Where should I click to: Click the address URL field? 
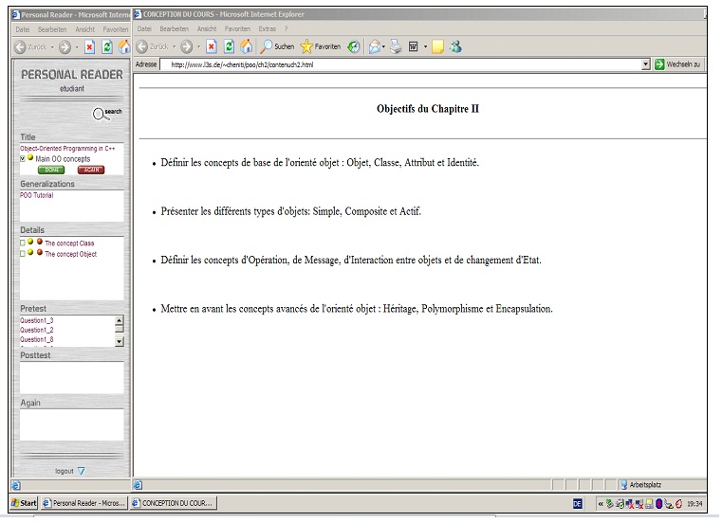(x=400, y=64)
